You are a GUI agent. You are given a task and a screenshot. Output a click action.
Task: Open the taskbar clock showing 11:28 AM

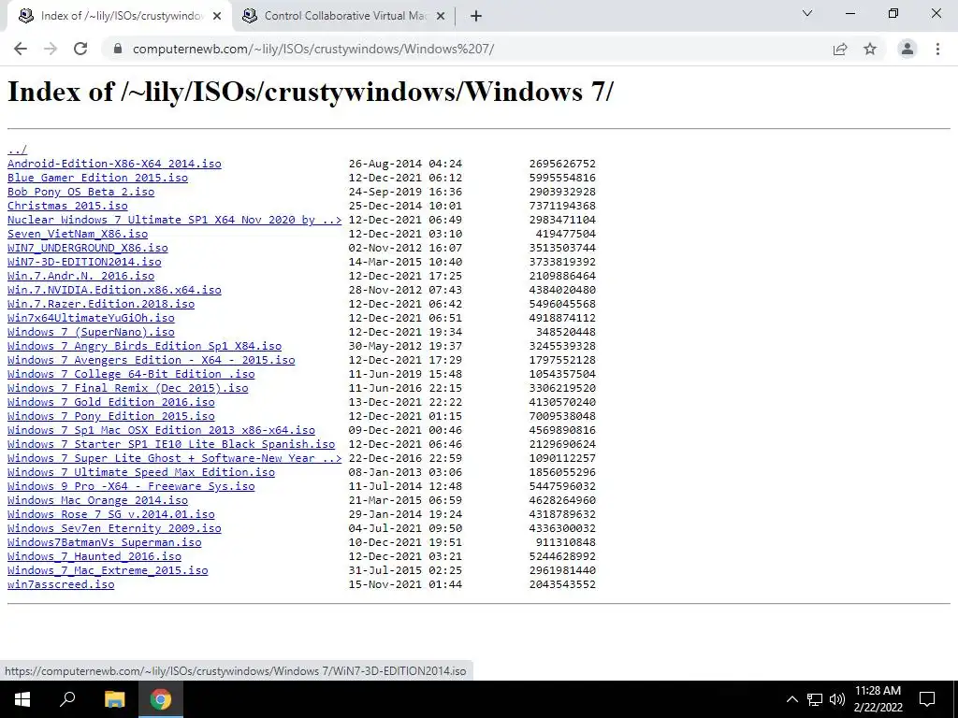878,699
